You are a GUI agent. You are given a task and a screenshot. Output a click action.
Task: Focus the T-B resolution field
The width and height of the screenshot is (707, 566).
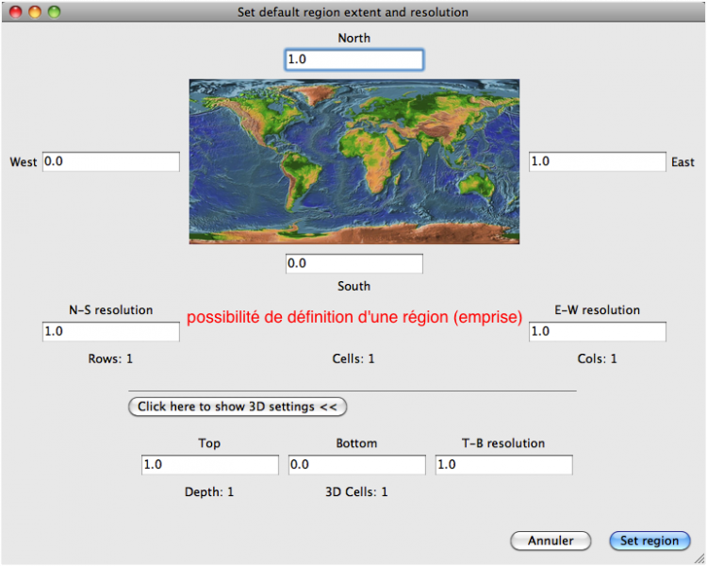point(503,465)
